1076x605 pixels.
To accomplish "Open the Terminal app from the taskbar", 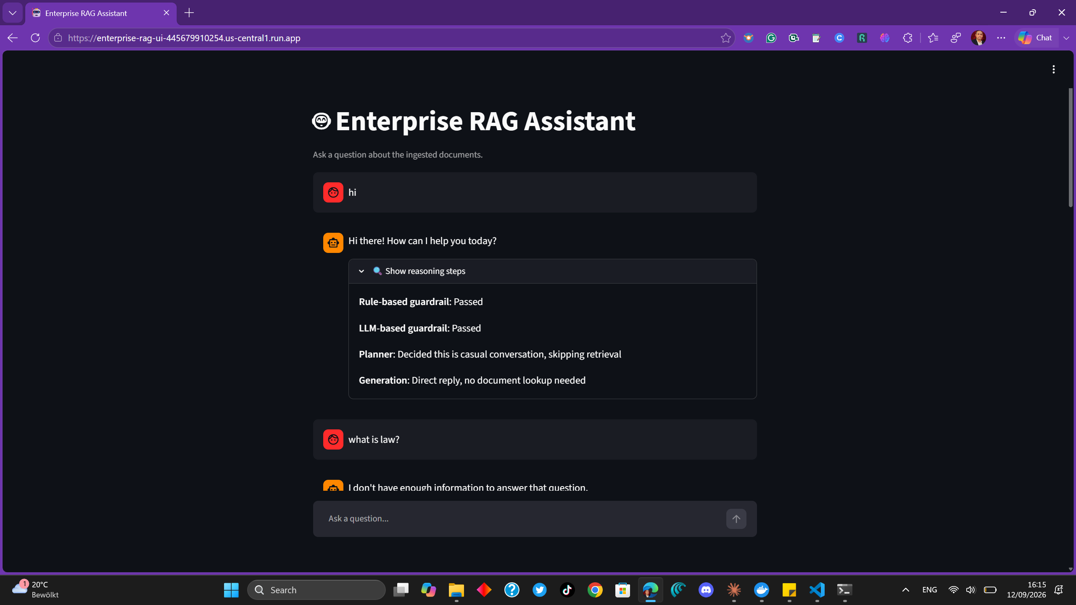I will coord(845,590).
